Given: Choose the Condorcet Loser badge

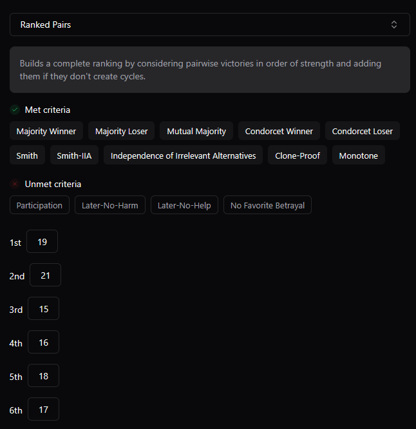Looking at the screenshot, I should (x=362, y=131).
